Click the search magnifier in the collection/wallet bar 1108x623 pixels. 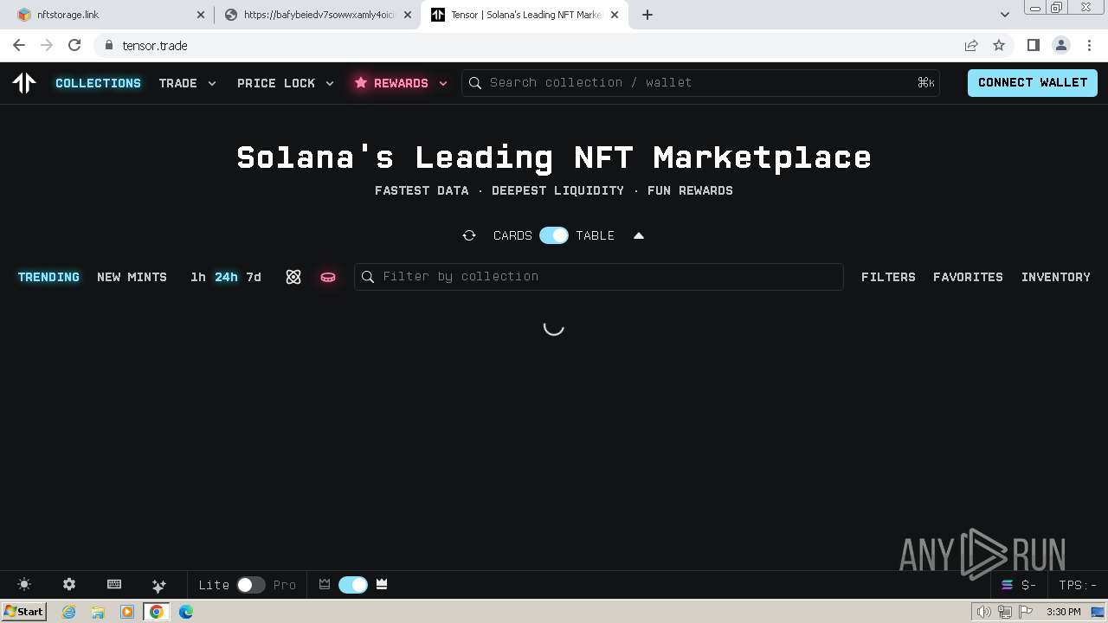click(475, 83)
